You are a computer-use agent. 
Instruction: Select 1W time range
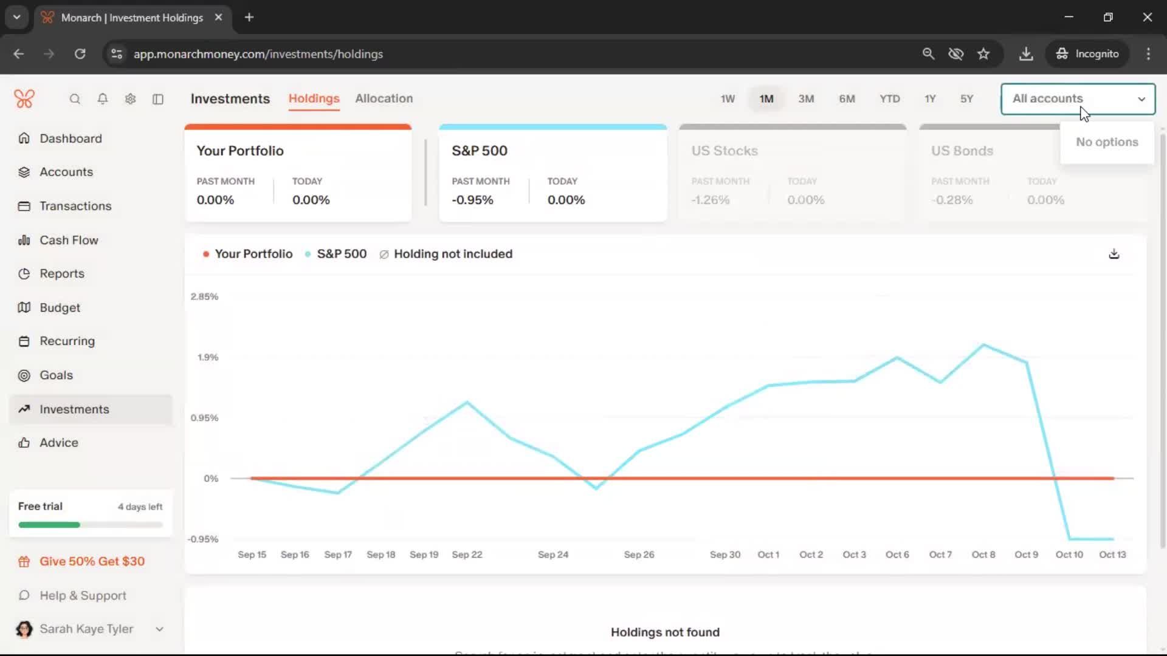728,99
